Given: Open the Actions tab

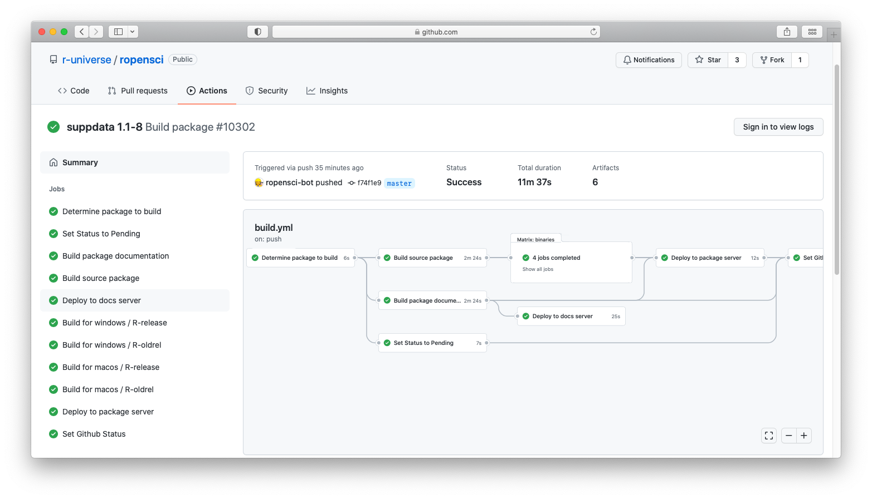Looking at the screenshot, I should tap(207, 91).
